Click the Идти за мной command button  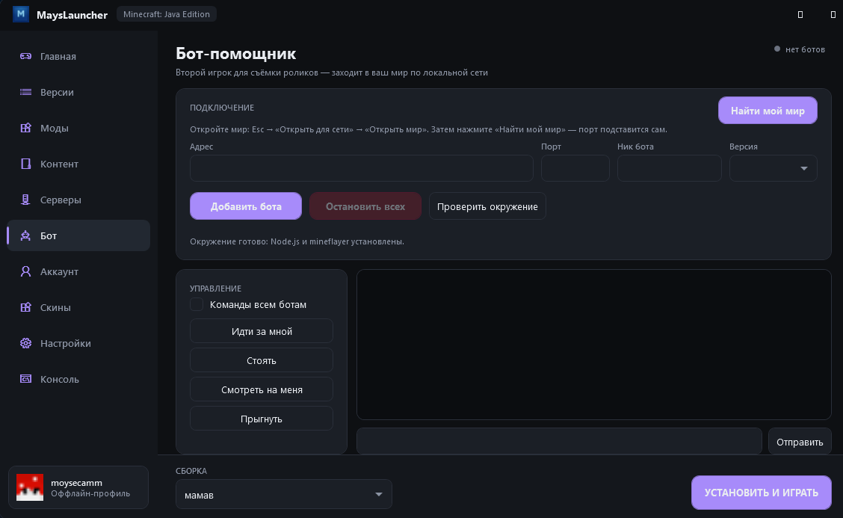tap(262, 331)
